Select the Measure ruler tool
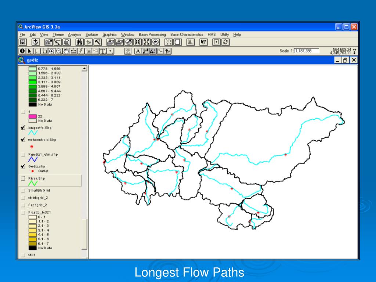 (x=73, y=51)
